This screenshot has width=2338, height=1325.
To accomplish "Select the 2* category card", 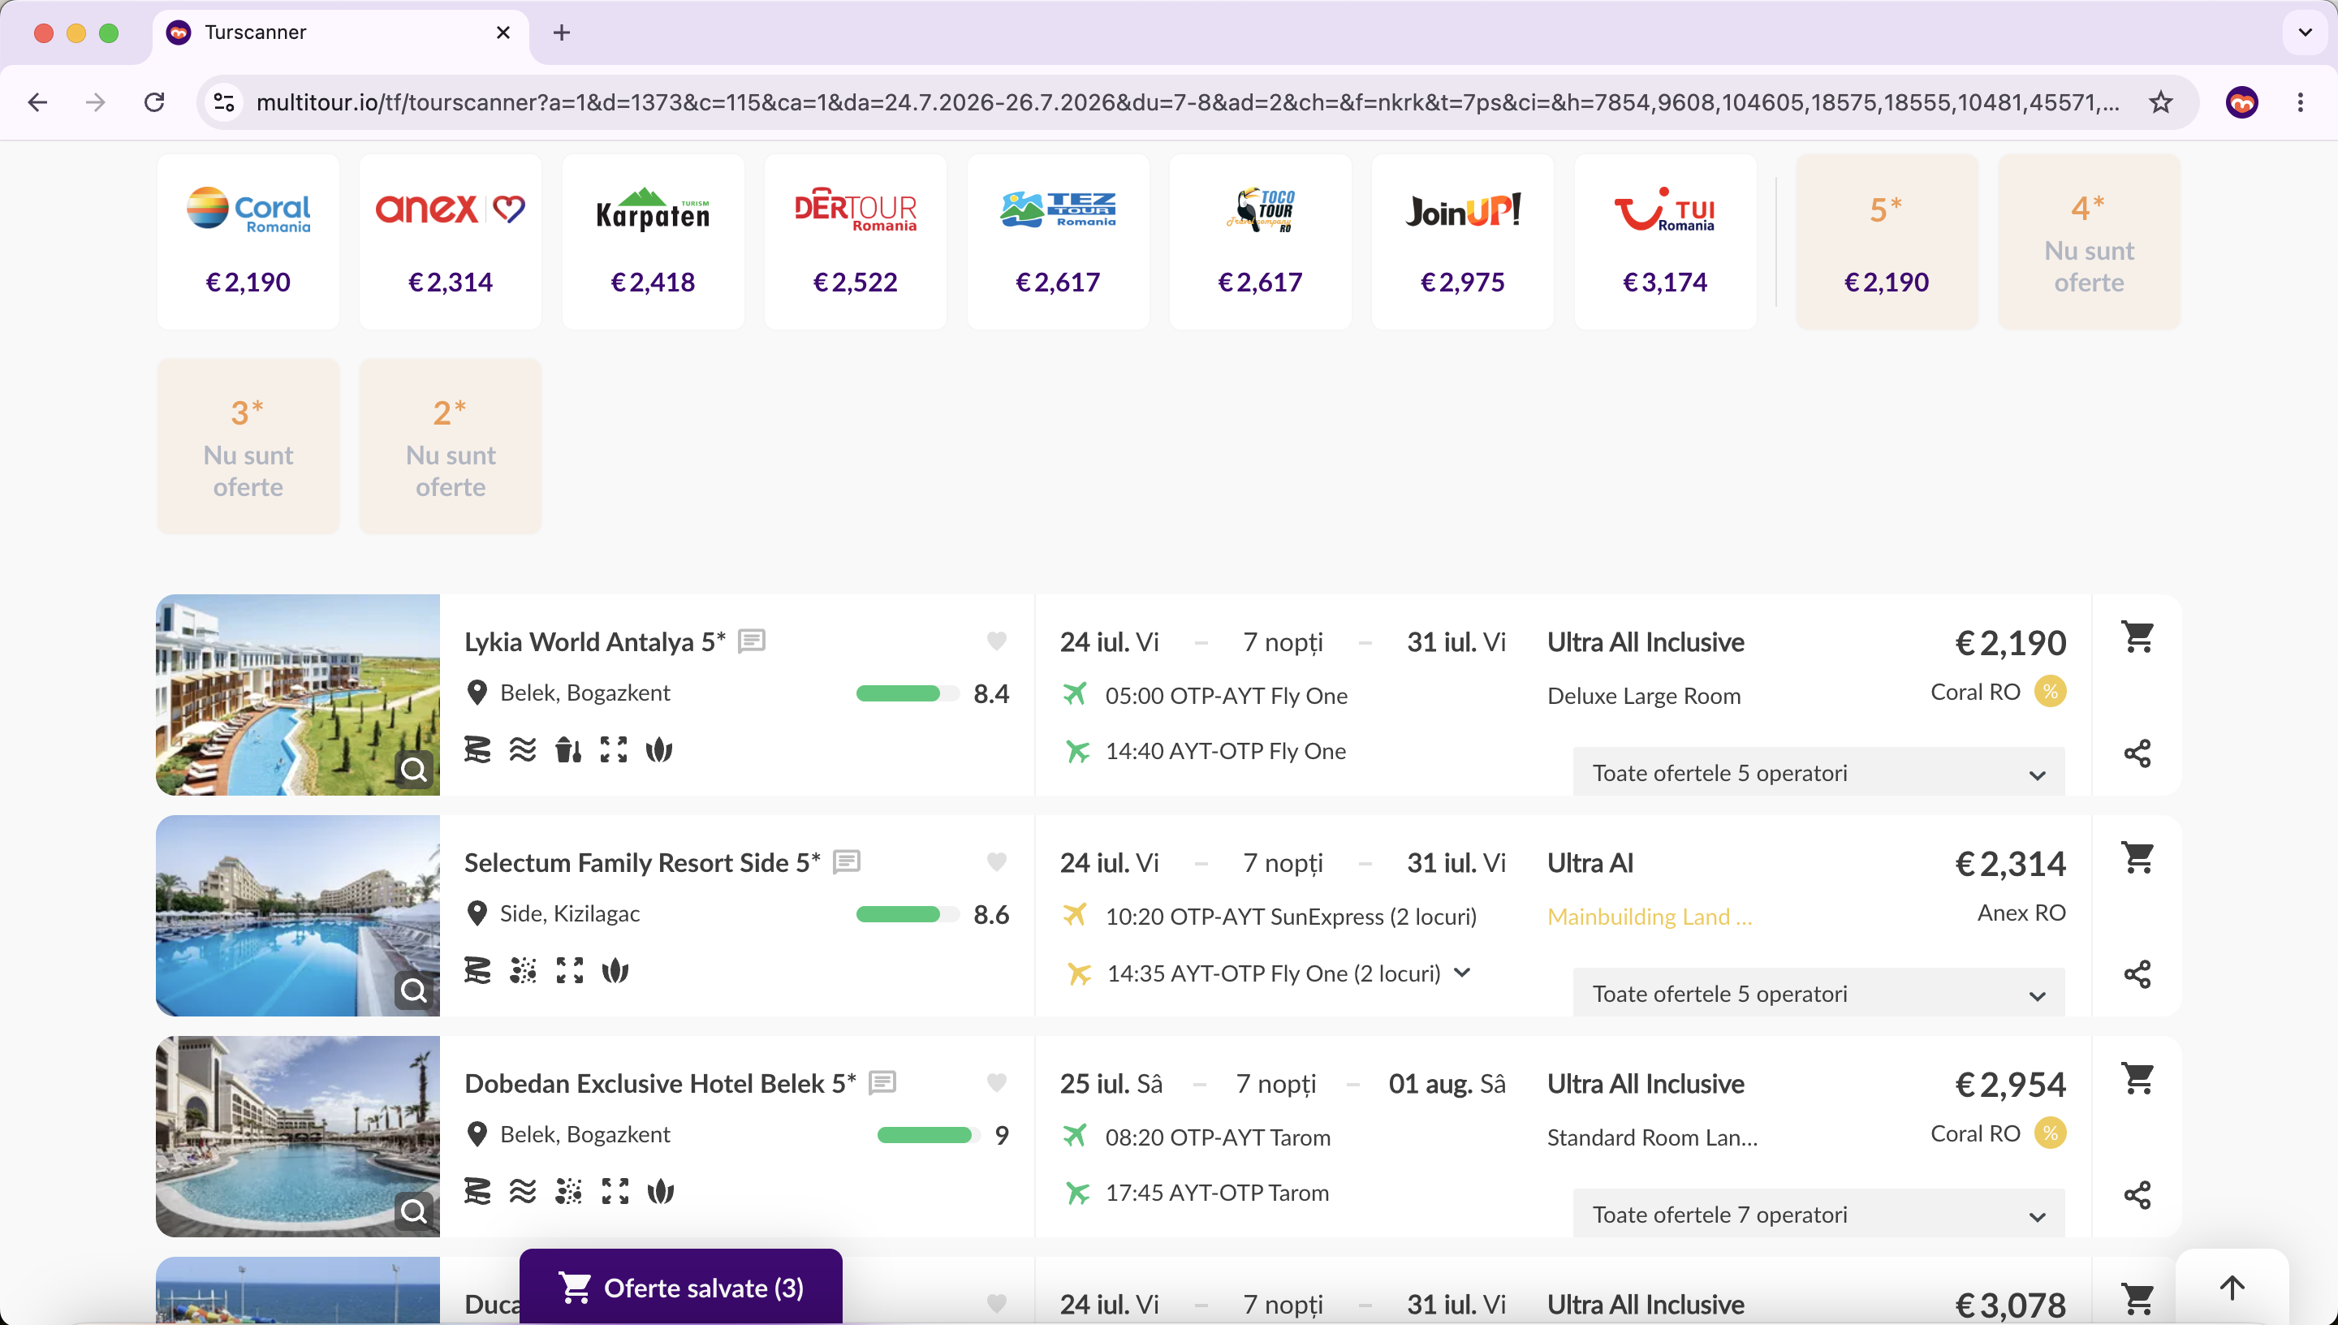I will (x=451, y=446).
